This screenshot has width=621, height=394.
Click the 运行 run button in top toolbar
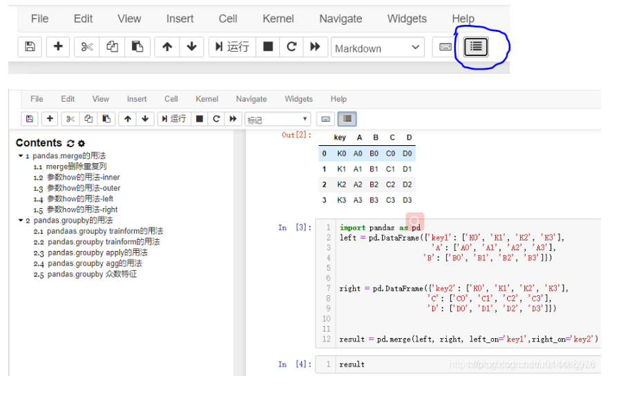pos(231,47)
